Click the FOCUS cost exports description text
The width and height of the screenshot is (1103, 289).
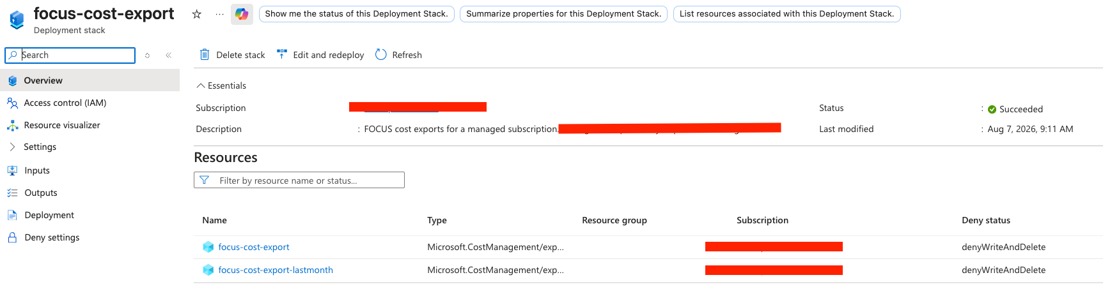pyautogui.click(x=461, y=129)
